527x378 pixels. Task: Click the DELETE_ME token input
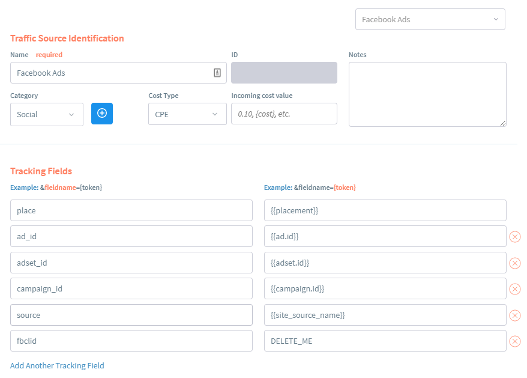click(x=385, y=341)
